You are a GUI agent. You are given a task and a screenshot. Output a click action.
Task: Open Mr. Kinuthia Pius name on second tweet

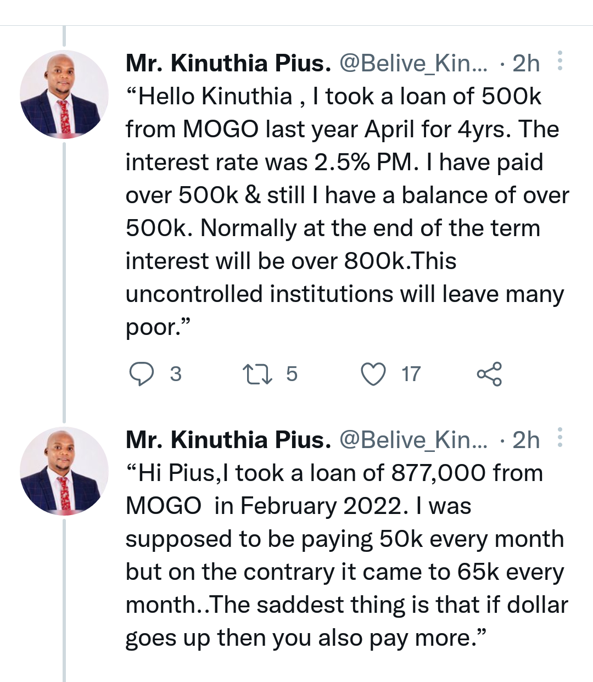(228, 440)
